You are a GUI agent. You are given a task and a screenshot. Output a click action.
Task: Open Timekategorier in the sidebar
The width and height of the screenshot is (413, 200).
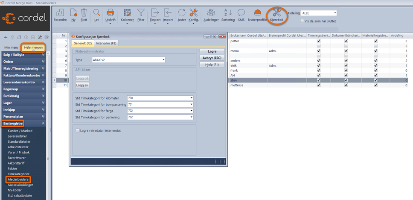18,174
